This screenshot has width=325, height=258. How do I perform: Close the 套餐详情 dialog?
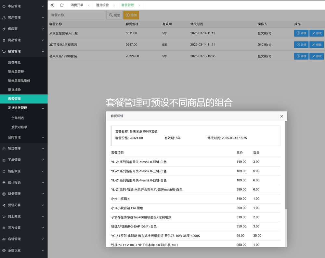pos(282,116)
